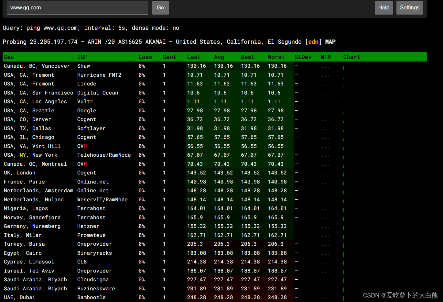Click 'France, Paris' geo cell
The height and width of the screenshot is (302, 443).
pyautogui.click(x=24, y=182)
